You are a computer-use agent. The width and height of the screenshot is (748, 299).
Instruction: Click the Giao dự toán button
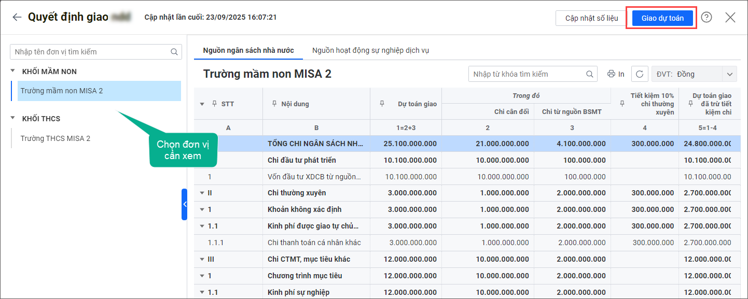click(x=662, y=18)
